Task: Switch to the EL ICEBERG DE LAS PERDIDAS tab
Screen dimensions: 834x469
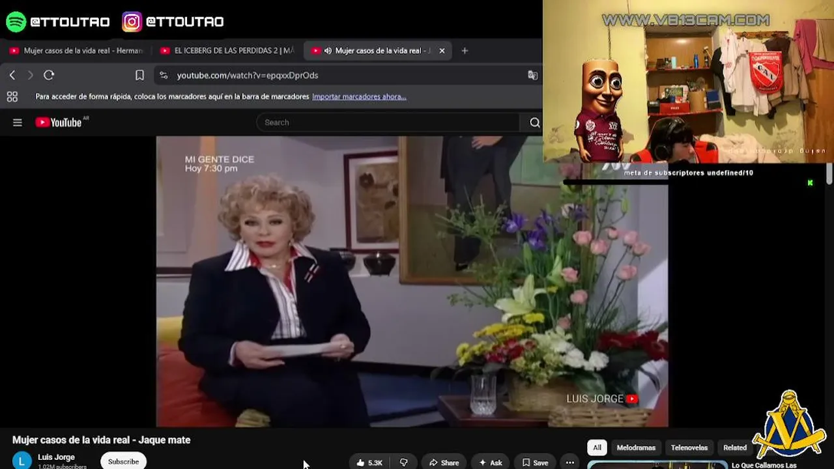Action: [x=227, y=51]
